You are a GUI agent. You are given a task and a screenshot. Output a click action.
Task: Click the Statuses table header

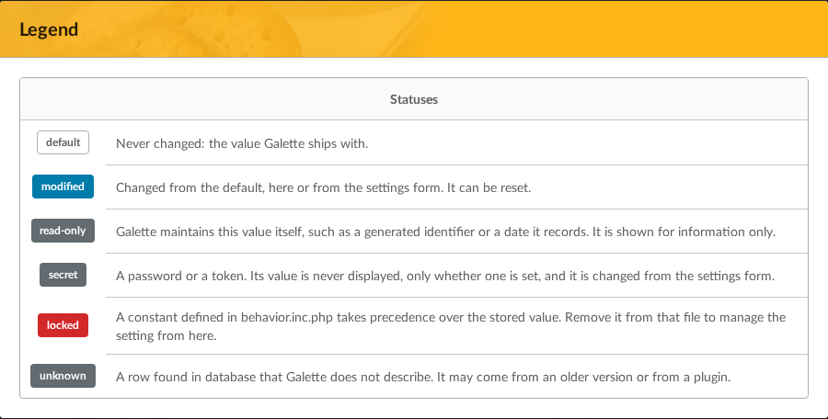coord(414,99)
